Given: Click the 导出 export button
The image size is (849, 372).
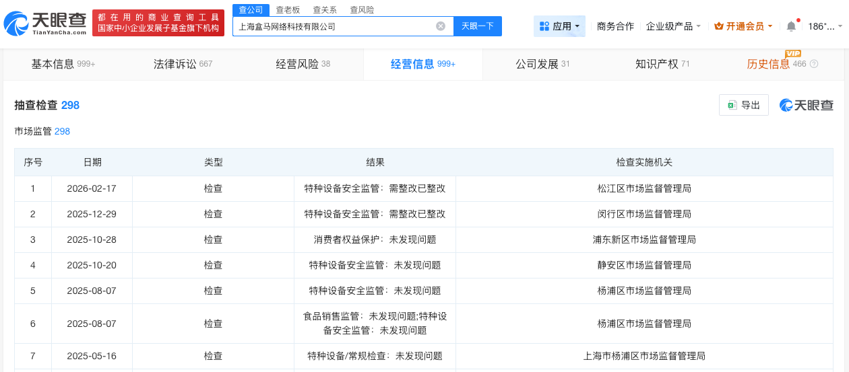Looking at the screenshot, I should [744, 105].
